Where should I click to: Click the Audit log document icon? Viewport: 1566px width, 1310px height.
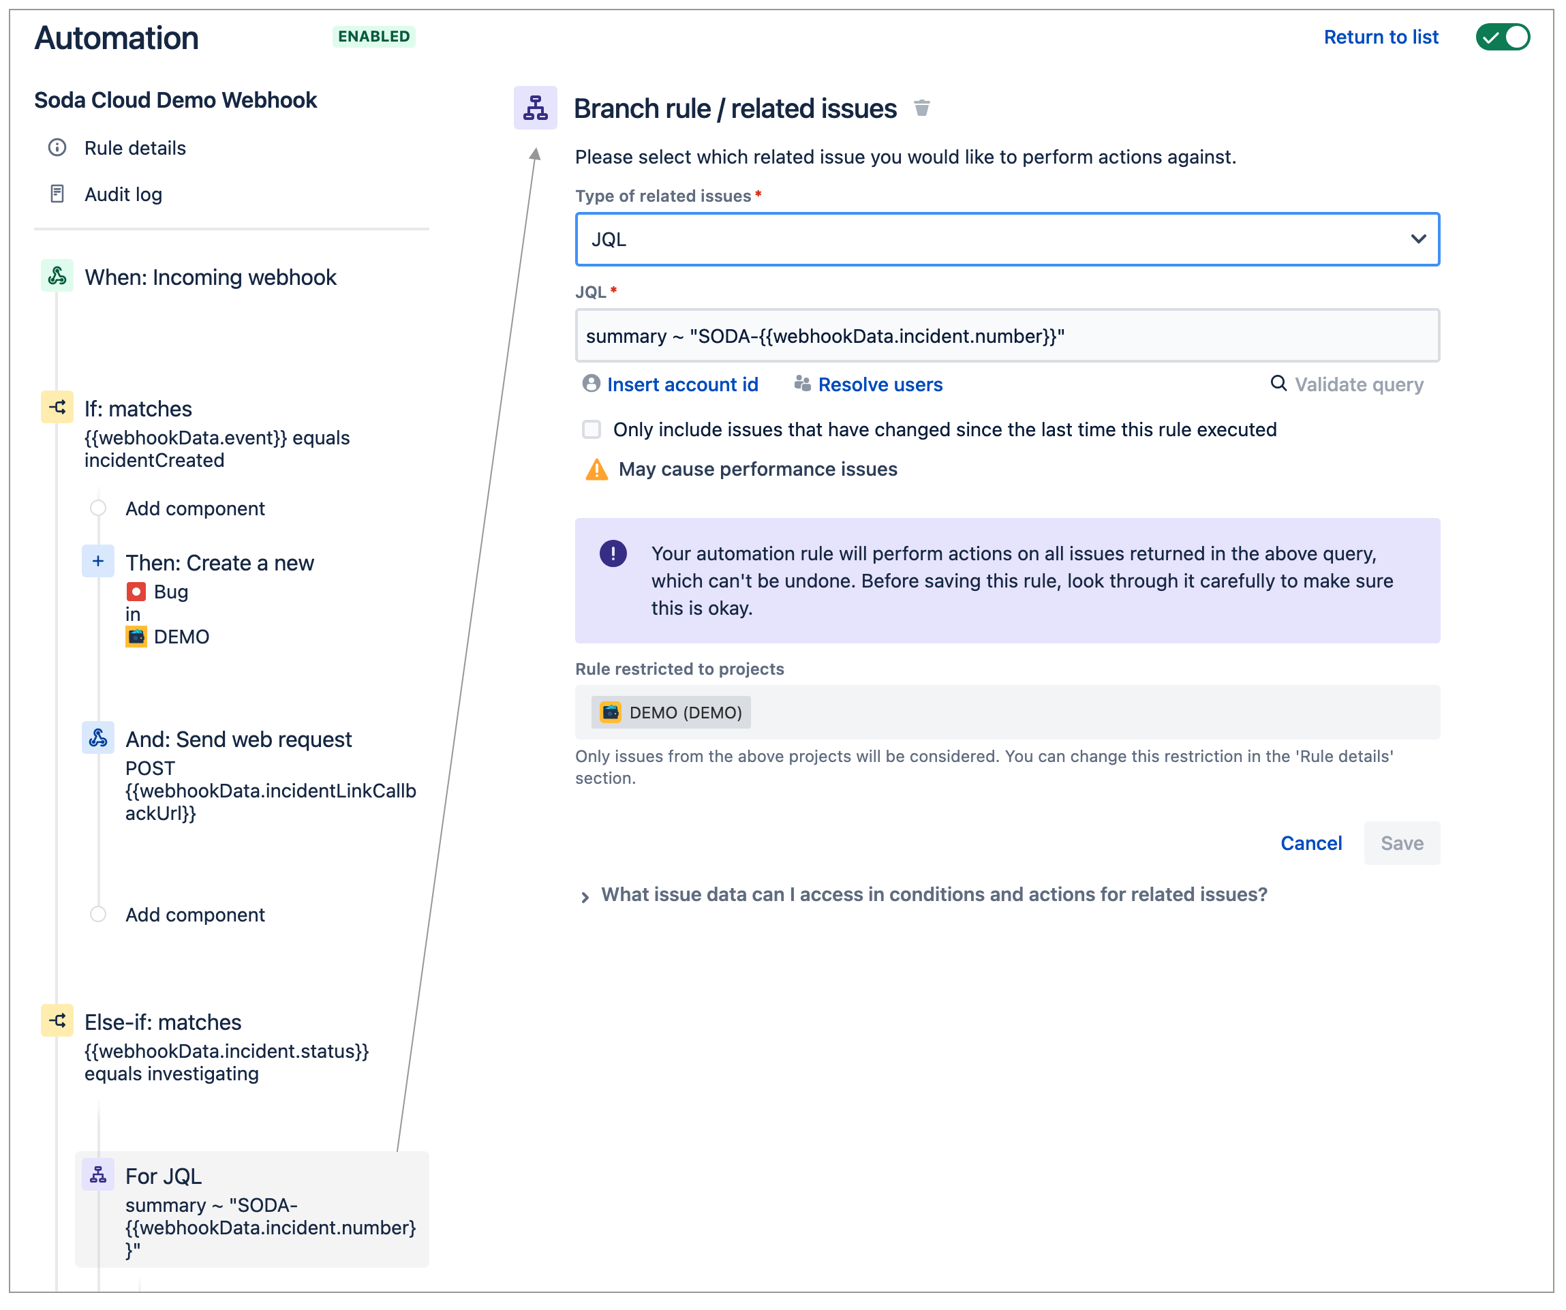click(57, 194)
